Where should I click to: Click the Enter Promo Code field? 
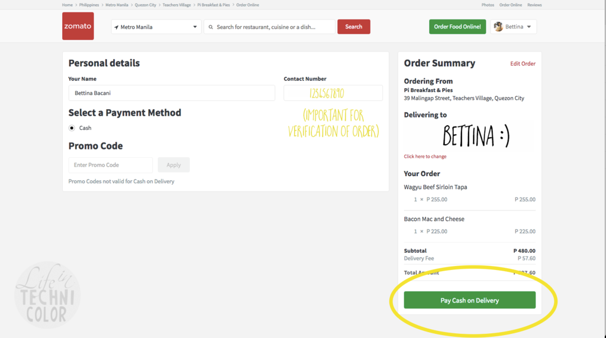pos(111,165)
